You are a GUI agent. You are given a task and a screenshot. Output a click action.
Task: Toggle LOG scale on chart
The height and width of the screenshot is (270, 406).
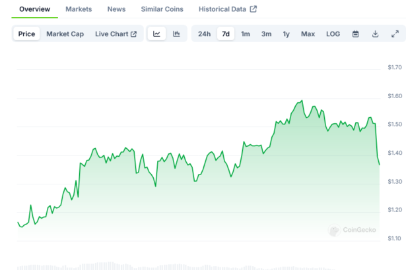click(333, 34)
